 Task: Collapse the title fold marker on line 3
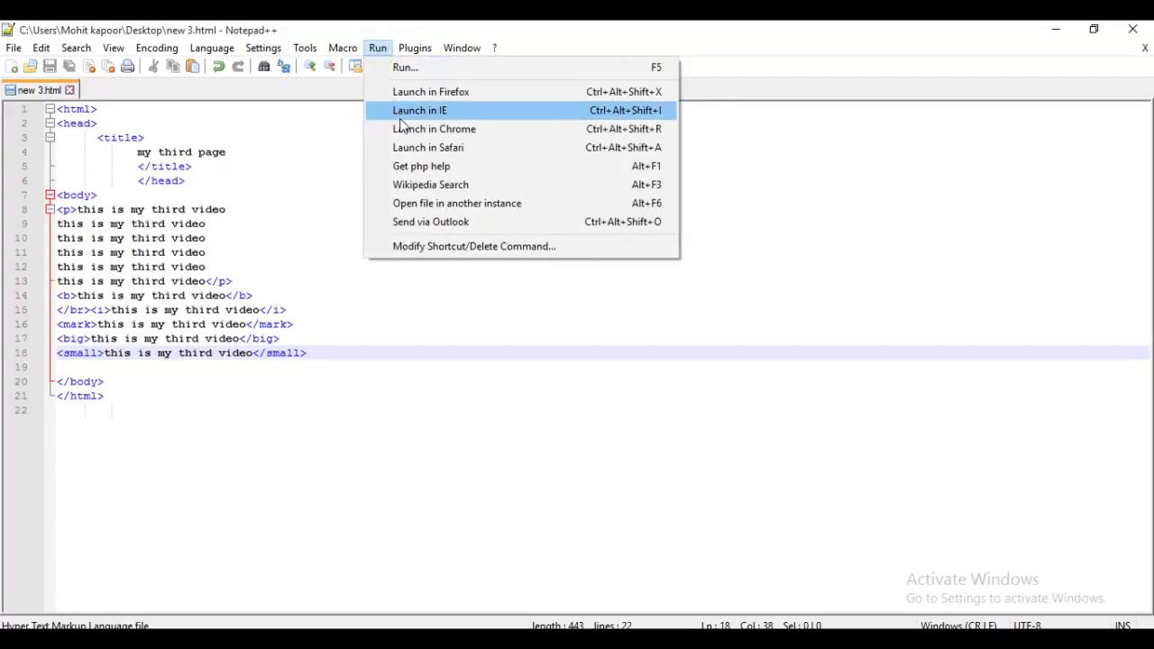coord(50,138)
